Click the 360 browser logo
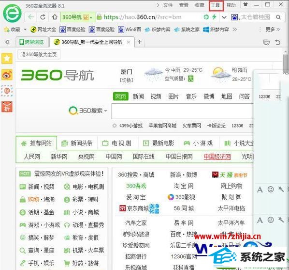Screen dimensions: 289x270 point(13,13)
